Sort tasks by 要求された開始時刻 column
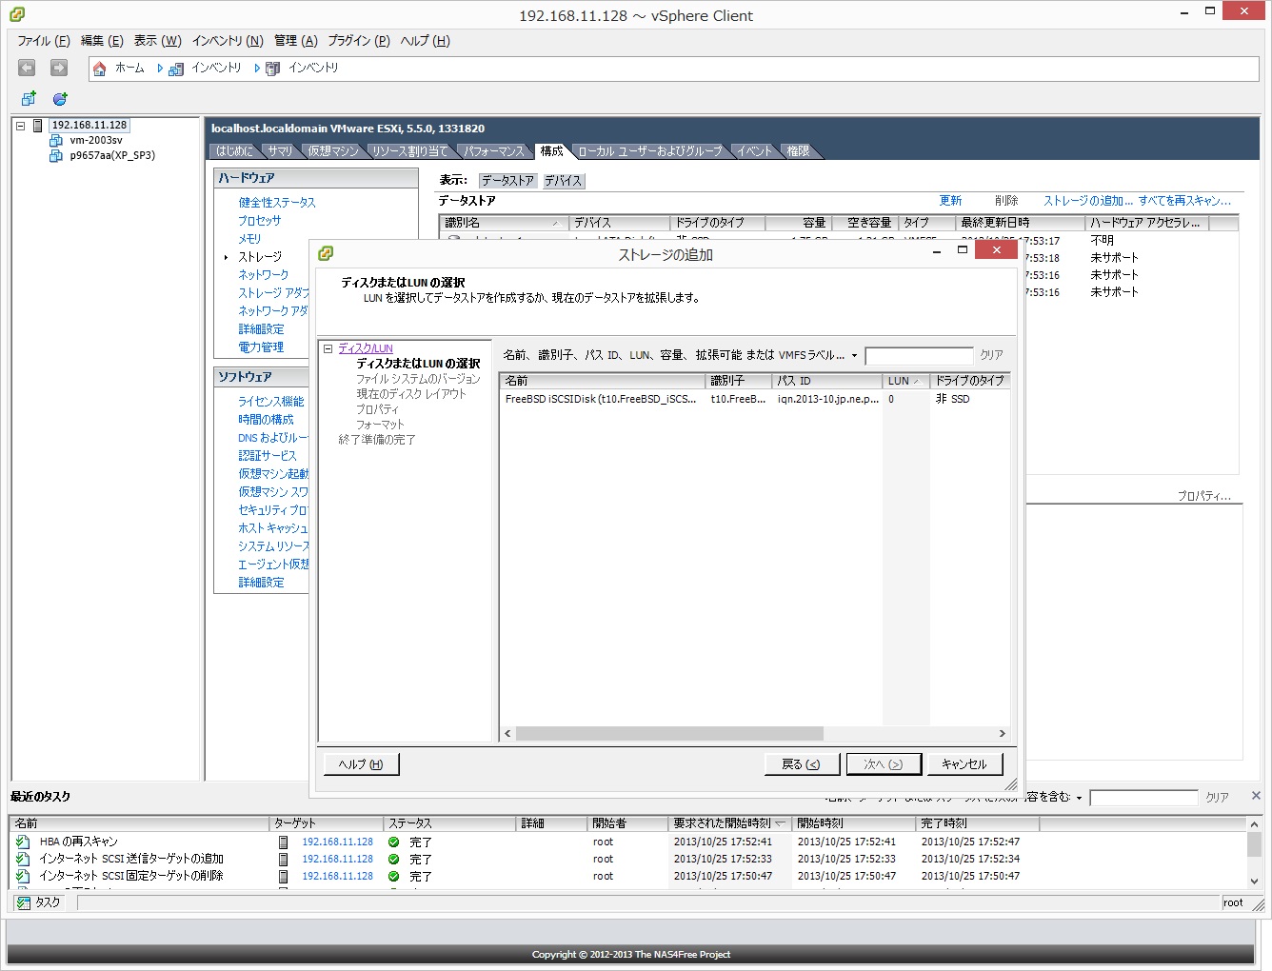Image resolution: width=1272 pixels, height=971 pixels. coord(729,823)
